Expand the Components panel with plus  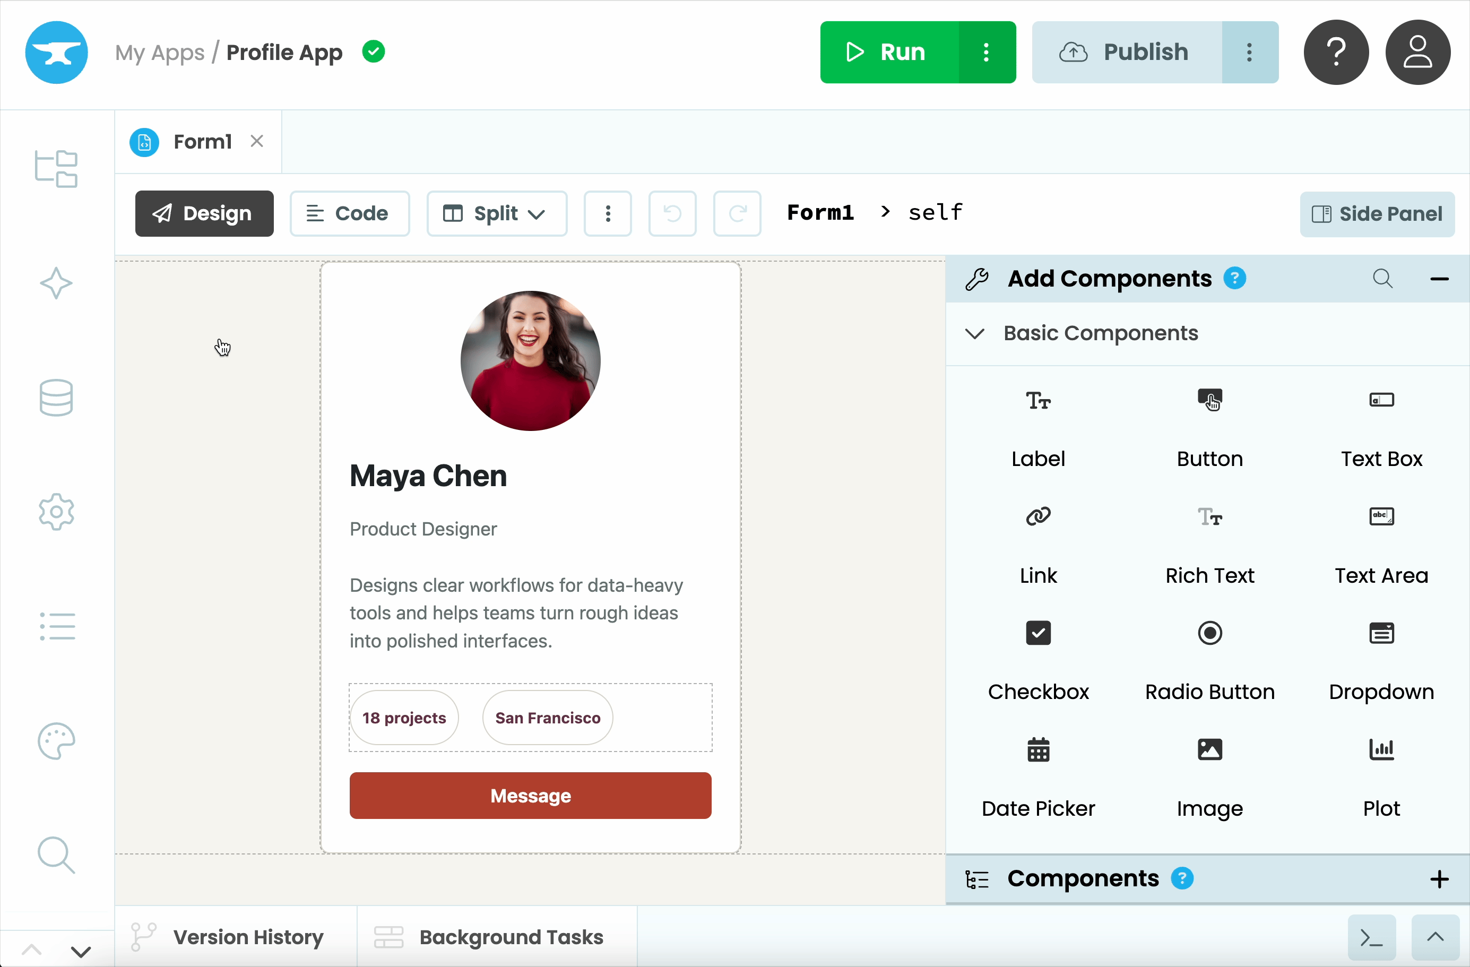[x=1439, y=879]
